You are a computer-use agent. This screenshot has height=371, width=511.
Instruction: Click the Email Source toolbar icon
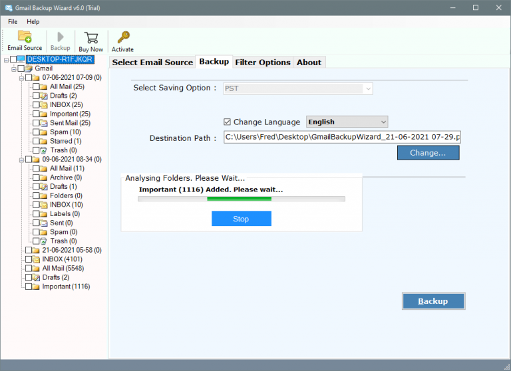[25, 36]
